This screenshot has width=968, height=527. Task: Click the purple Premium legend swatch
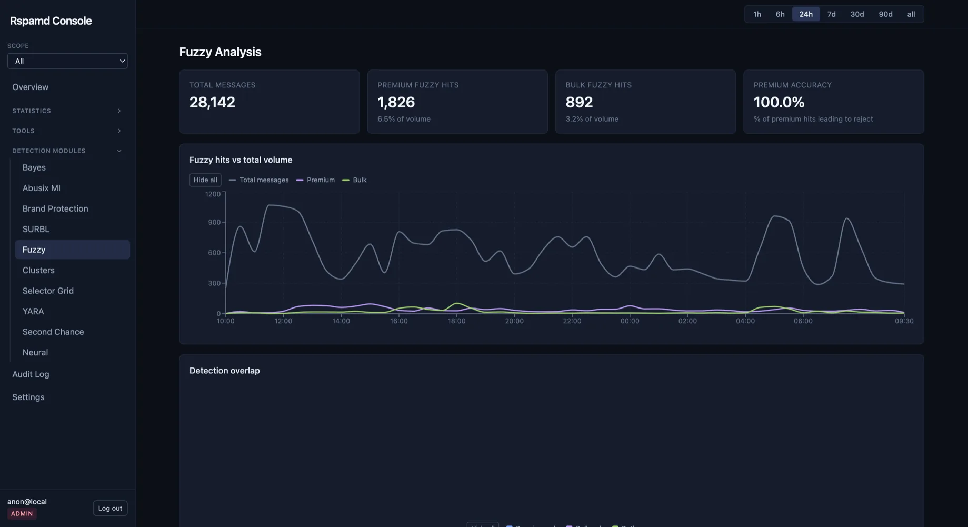(x=300, y=180)
